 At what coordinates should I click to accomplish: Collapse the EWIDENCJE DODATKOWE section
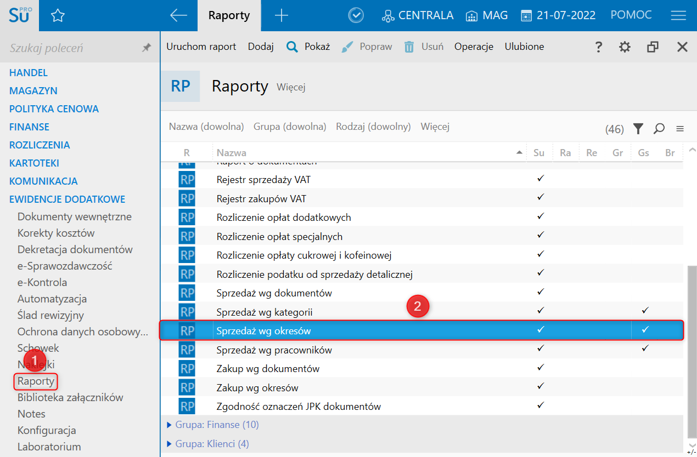68,199
